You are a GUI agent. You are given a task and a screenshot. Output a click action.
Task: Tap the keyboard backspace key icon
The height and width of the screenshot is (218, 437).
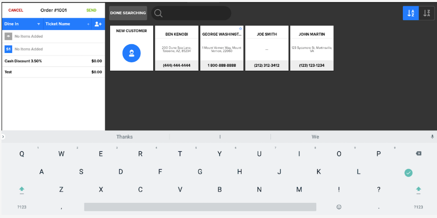pyautogui.click(x=418, y=153)
